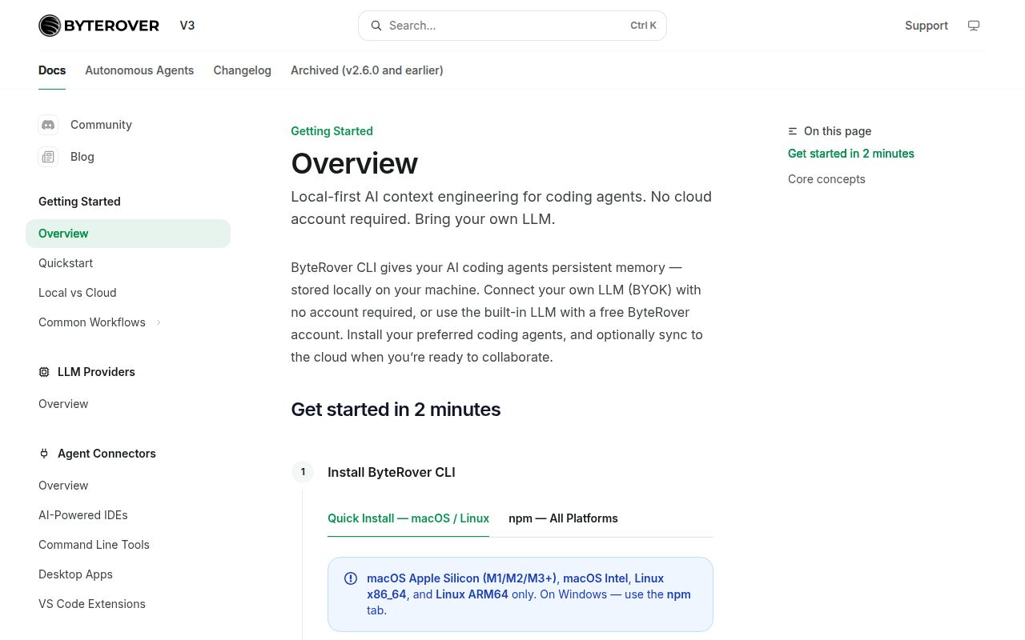Viewport: 1025px width, 640px height.
Task: Open the Blog link
Action: tap(82, 157)
